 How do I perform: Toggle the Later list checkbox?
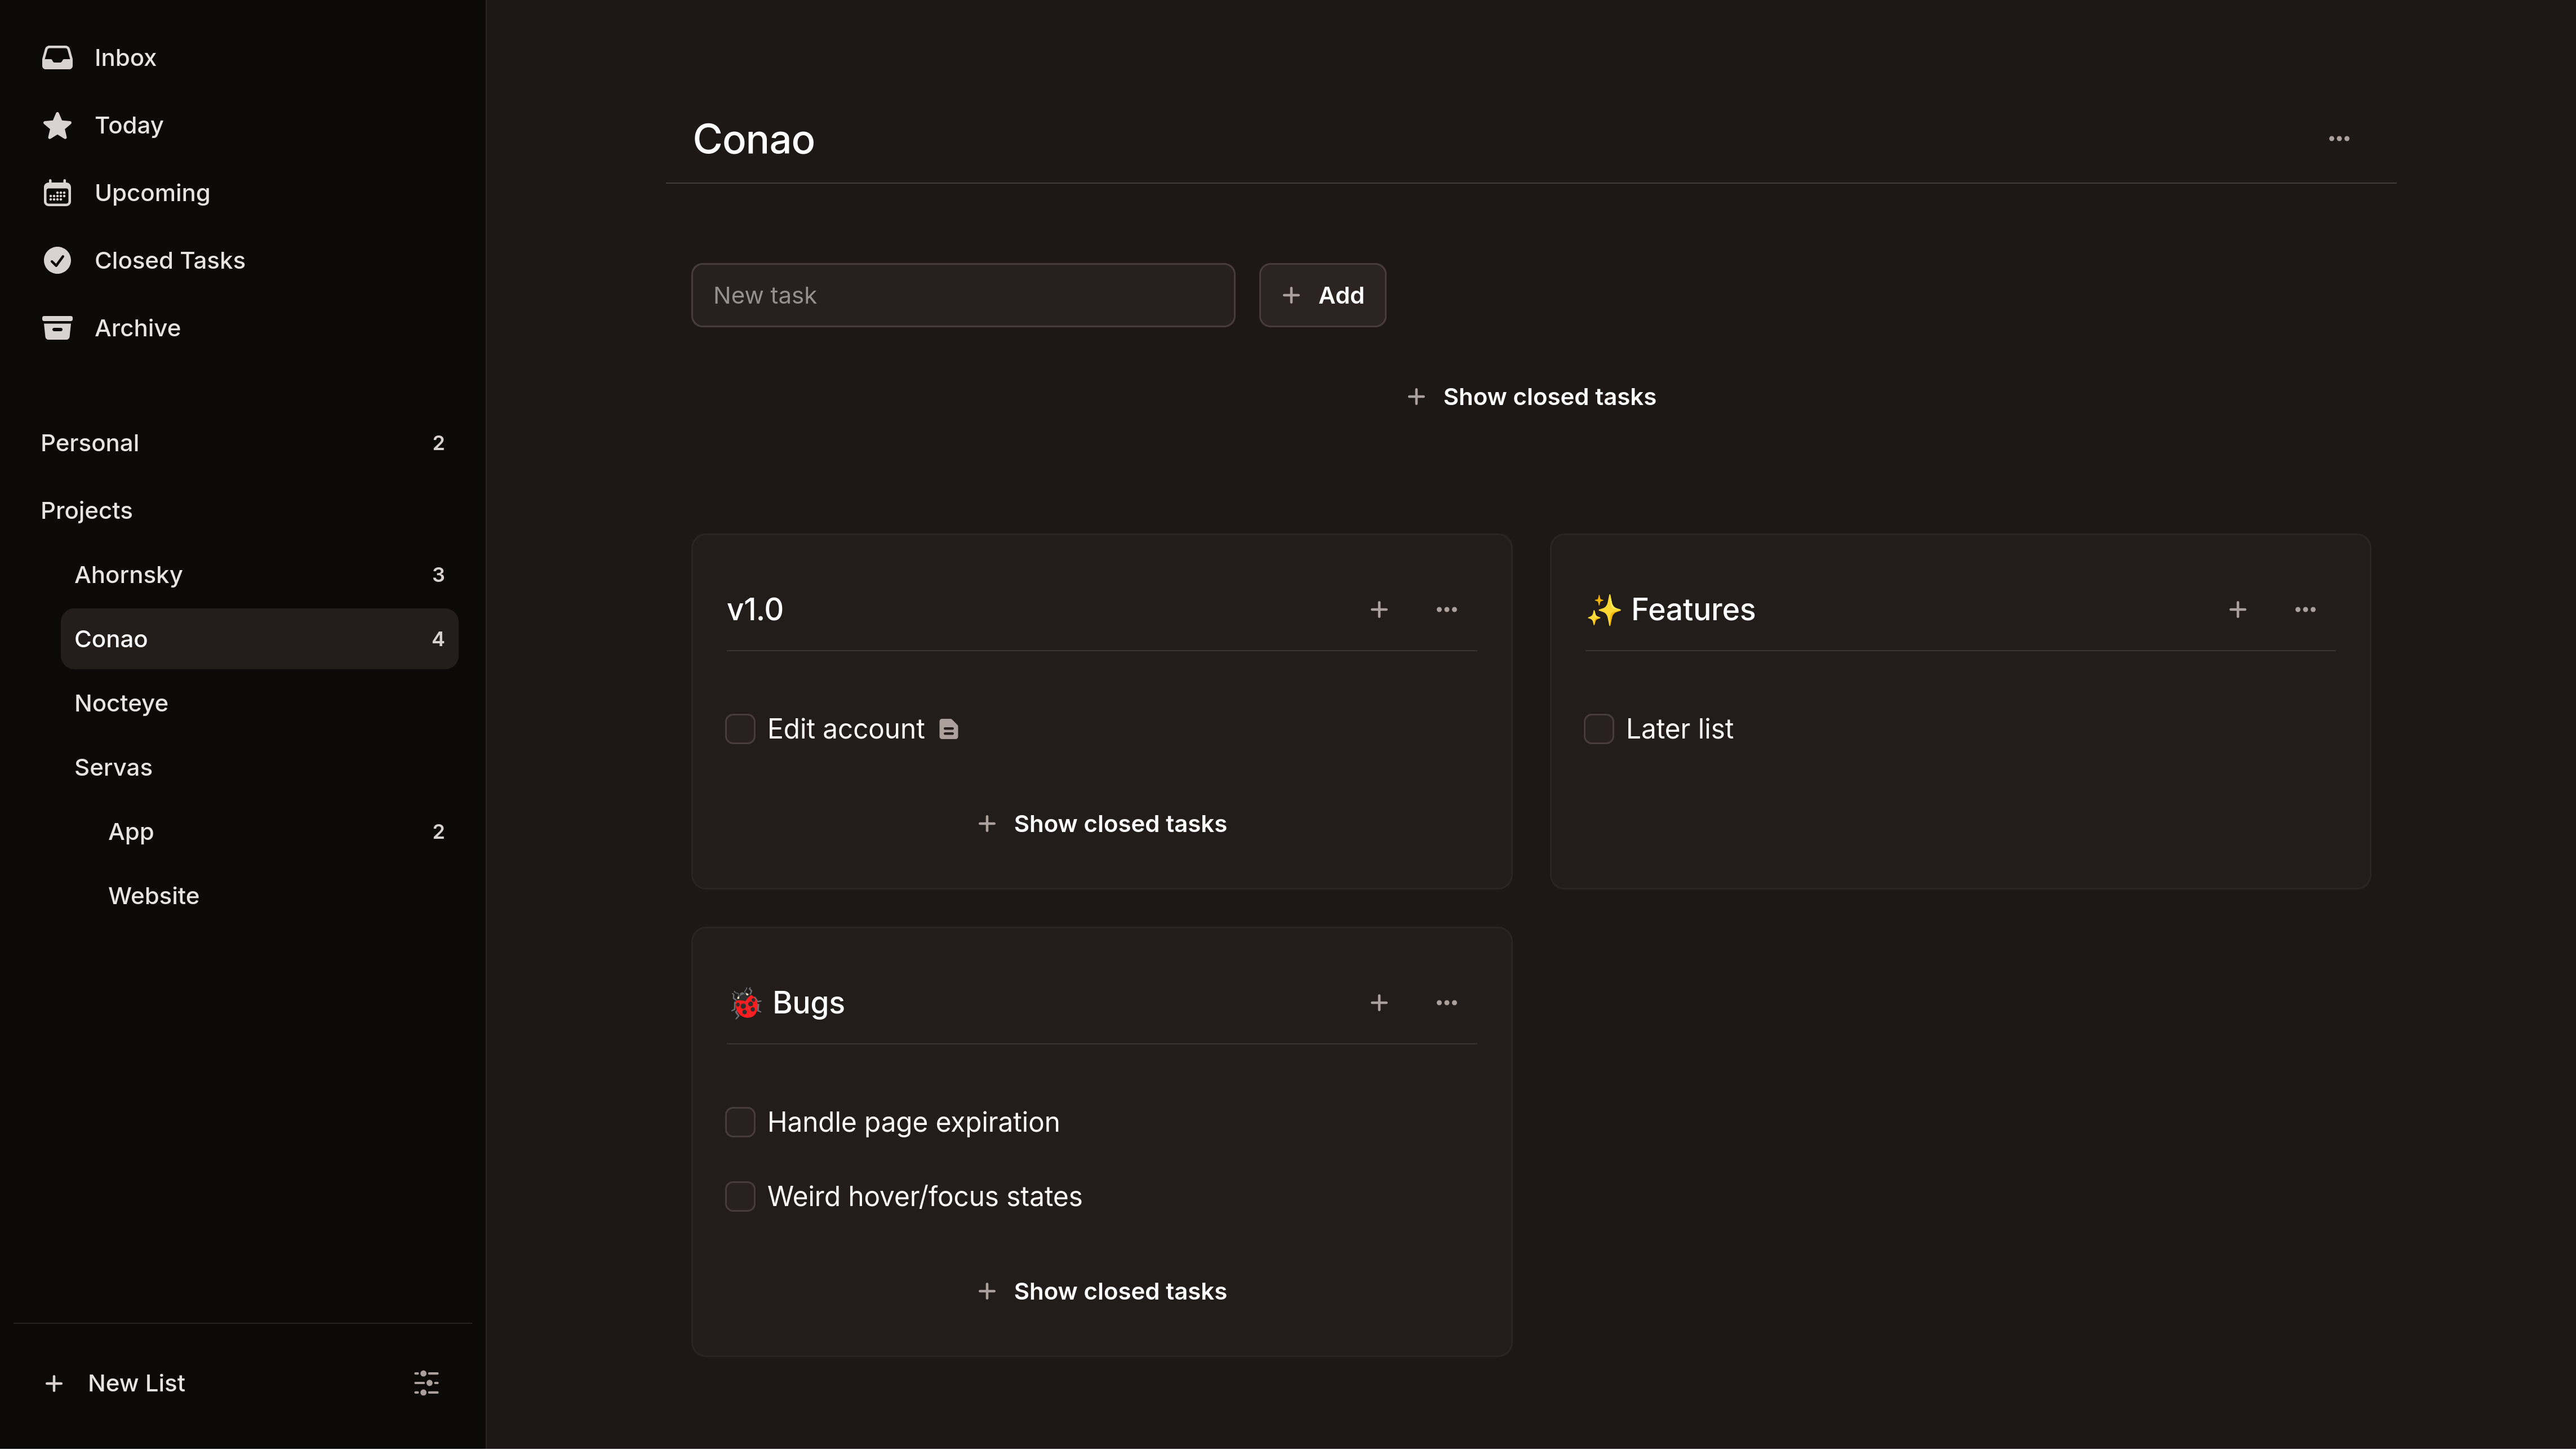tap(1598, 729)
